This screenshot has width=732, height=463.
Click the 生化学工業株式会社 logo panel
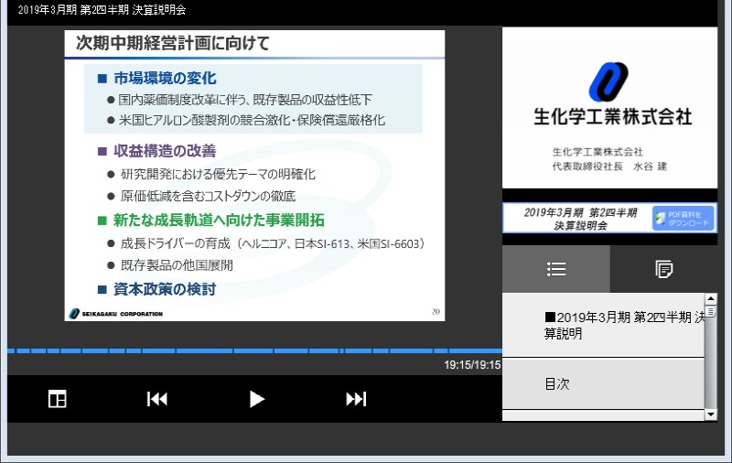[609, 108]
